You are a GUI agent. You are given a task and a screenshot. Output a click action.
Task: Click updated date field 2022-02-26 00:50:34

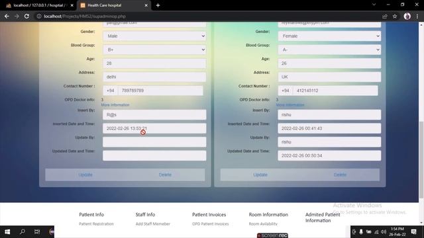coord(329,156)
